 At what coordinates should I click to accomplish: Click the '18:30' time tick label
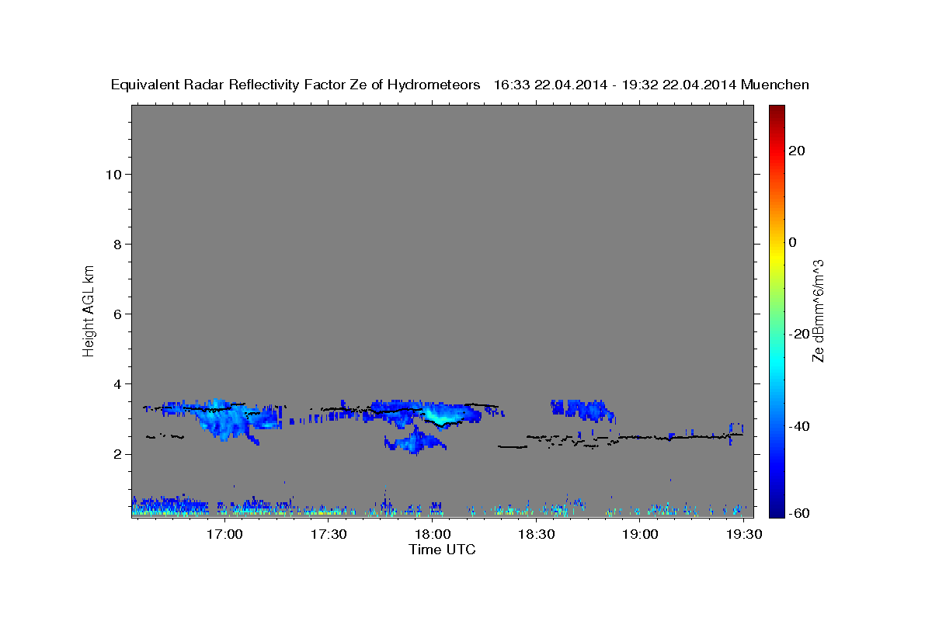coord(536,535)
